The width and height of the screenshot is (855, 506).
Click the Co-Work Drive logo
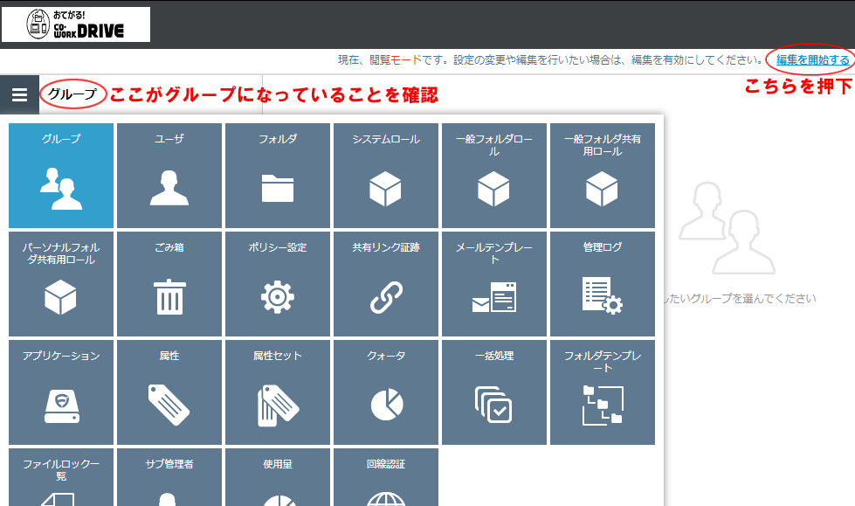tap(76, 24)
